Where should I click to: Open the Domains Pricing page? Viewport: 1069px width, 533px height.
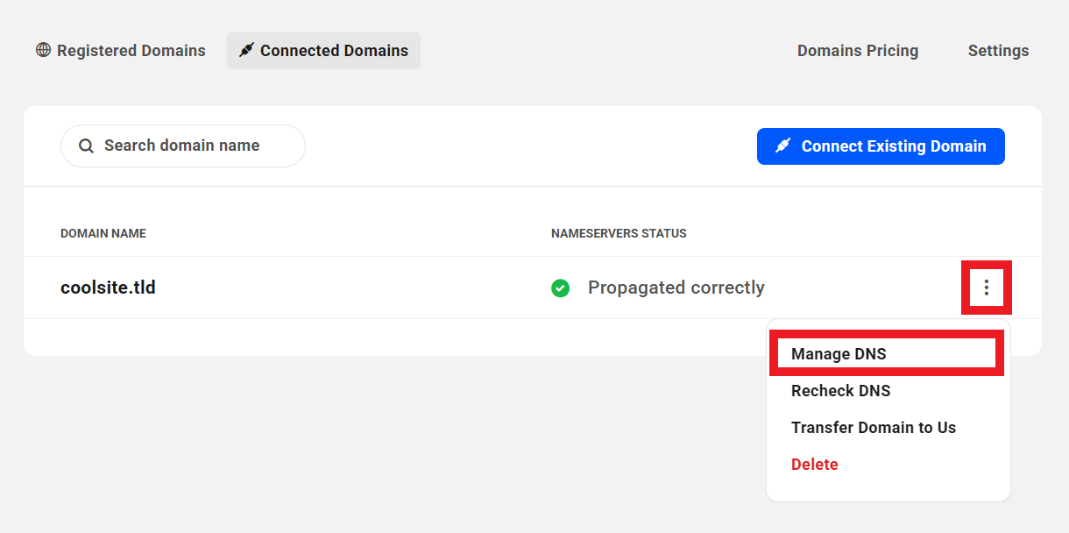click(x=857, y=51)
